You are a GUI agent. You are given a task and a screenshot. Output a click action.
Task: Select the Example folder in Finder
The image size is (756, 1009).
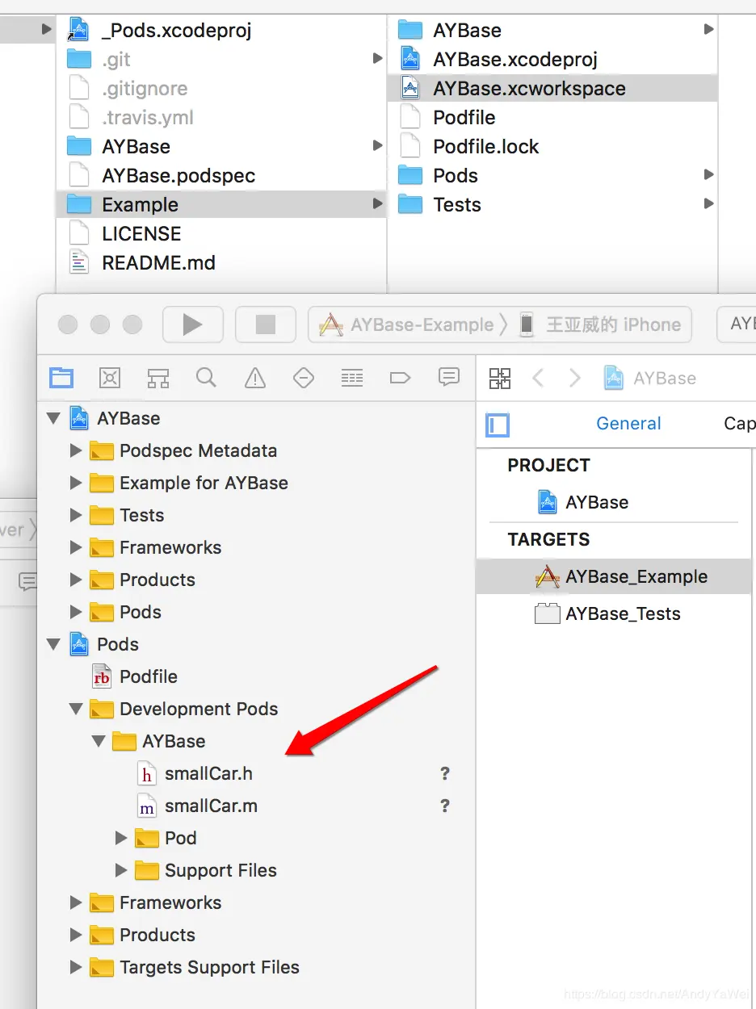coord(221,204)
